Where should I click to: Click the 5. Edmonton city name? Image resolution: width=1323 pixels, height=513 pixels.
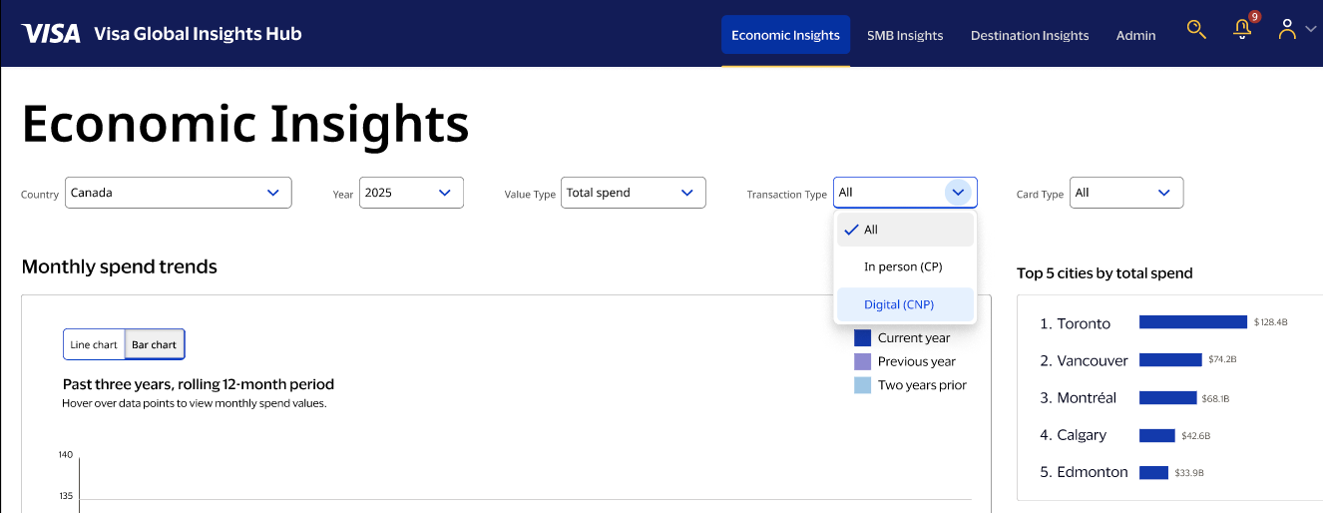(1084, 472)
